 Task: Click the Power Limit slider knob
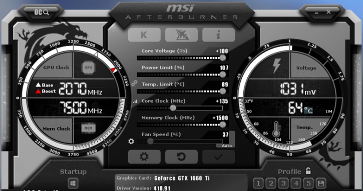point(222,74)
